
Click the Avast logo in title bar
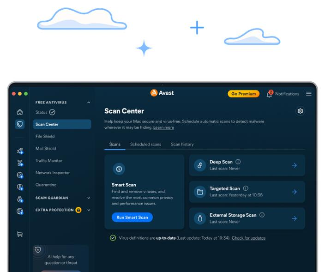tap(162, 93)
